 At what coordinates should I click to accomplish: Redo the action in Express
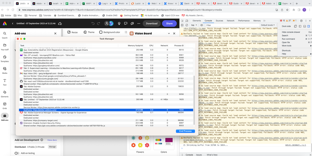(x=98, y=23)
